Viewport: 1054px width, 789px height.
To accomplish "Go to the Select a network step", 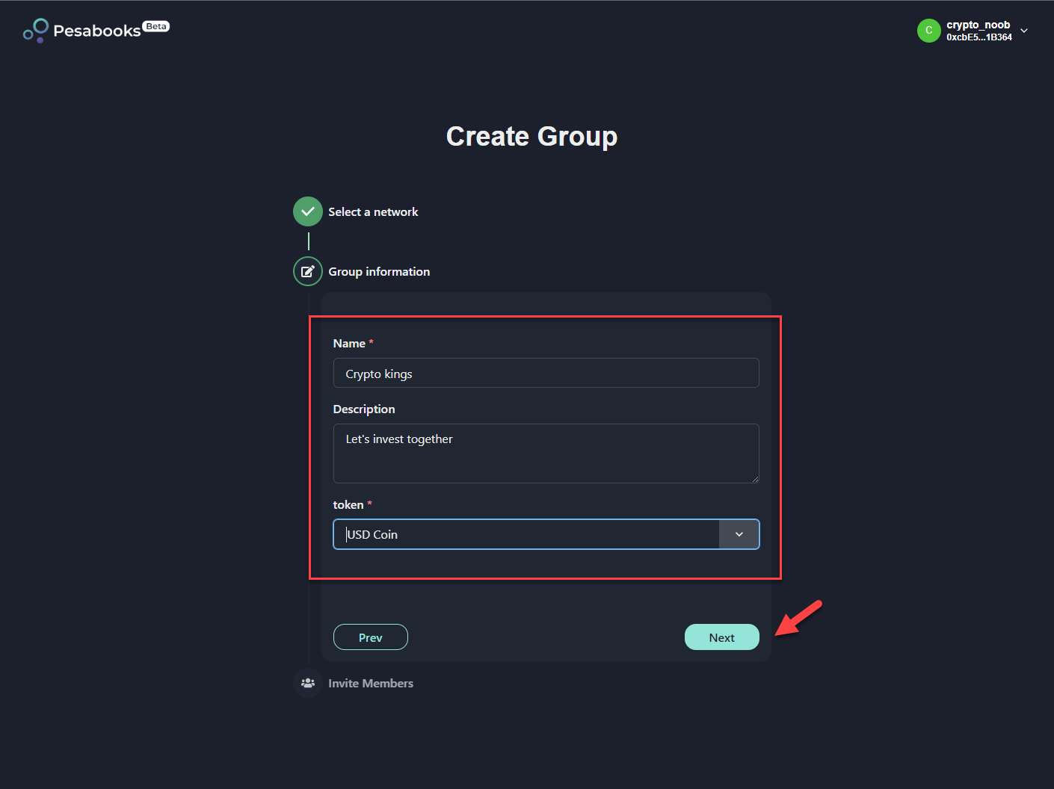I will tap(373, 211).
